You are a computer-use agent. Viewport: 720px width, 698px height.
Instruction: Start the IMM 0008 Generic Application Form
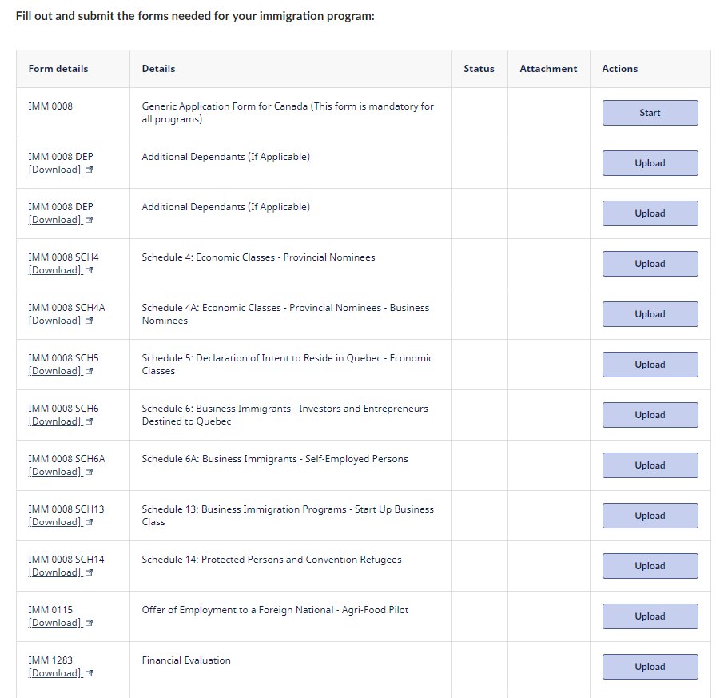click(x=650, y=113)
